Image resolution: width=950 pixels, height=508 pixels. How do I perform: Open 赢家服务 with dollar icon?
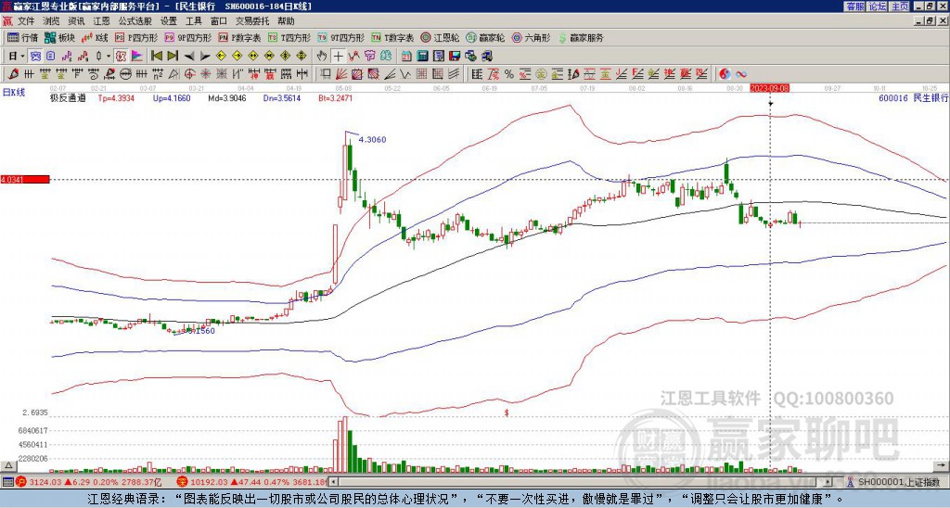point(581,37)
